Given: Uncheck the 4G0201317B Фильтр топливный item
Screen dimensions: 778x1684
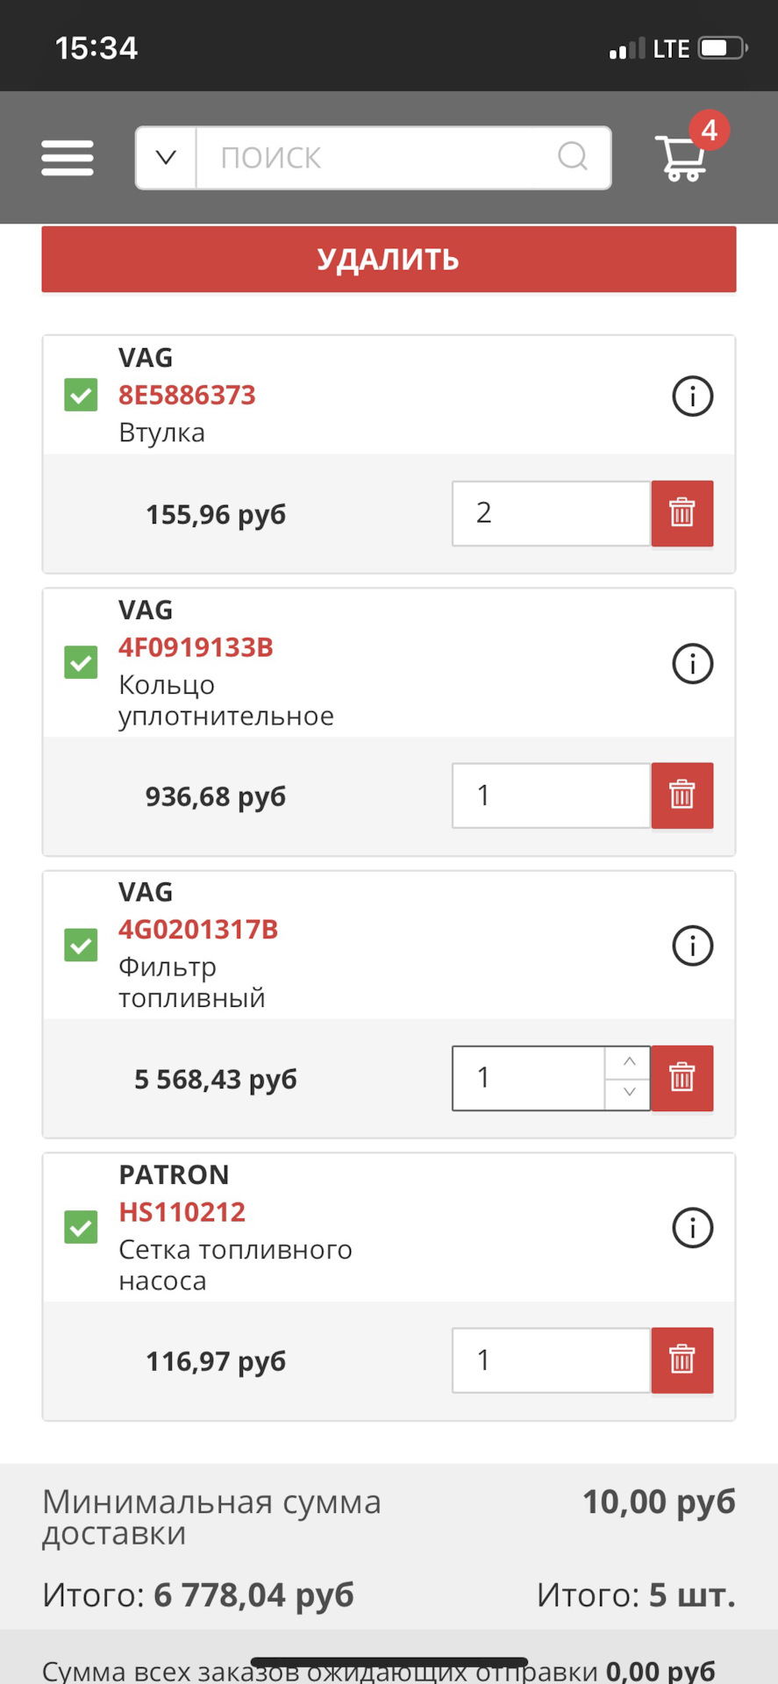Looking at the screenshot, I should click(x=81, y=945).
